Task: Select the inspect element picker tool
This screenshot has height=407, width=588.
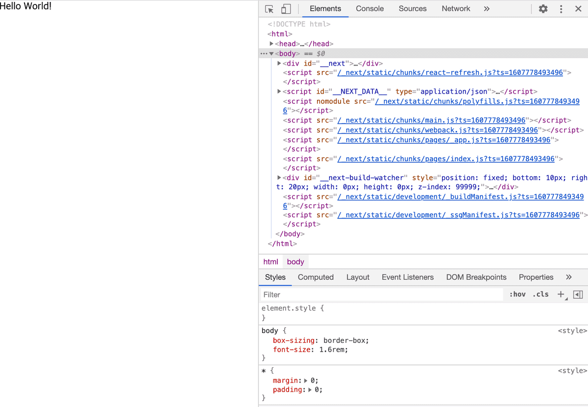Action: [x=269, y=9]
